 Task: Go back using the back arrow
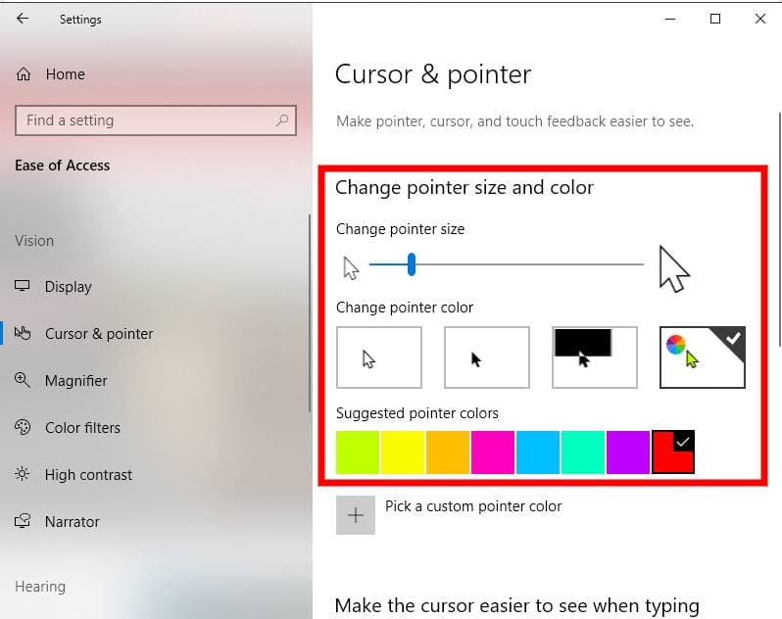pyautogui.click(x=23, y=19)
